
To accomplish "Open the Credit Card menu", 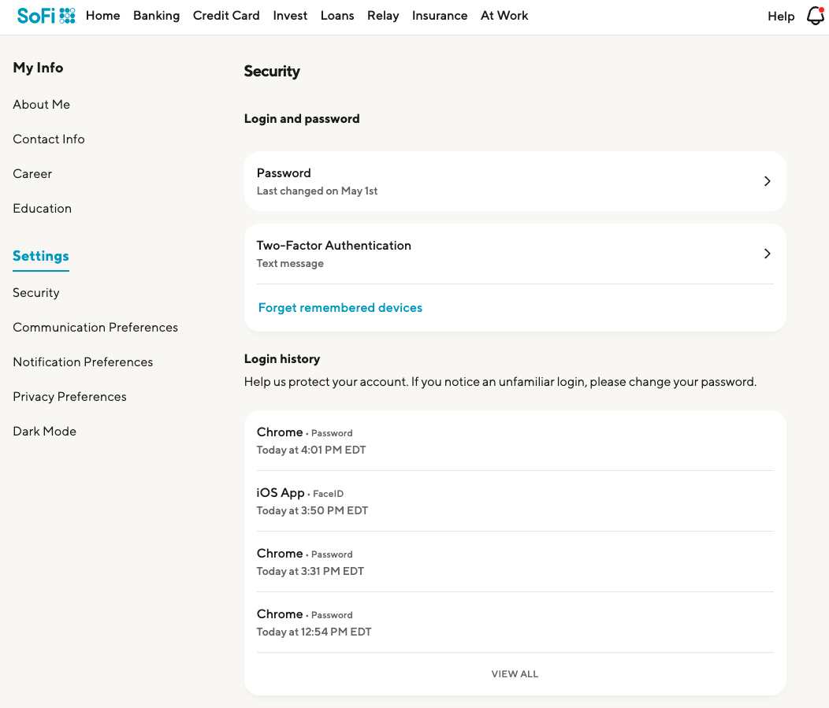I will point(226,16).
